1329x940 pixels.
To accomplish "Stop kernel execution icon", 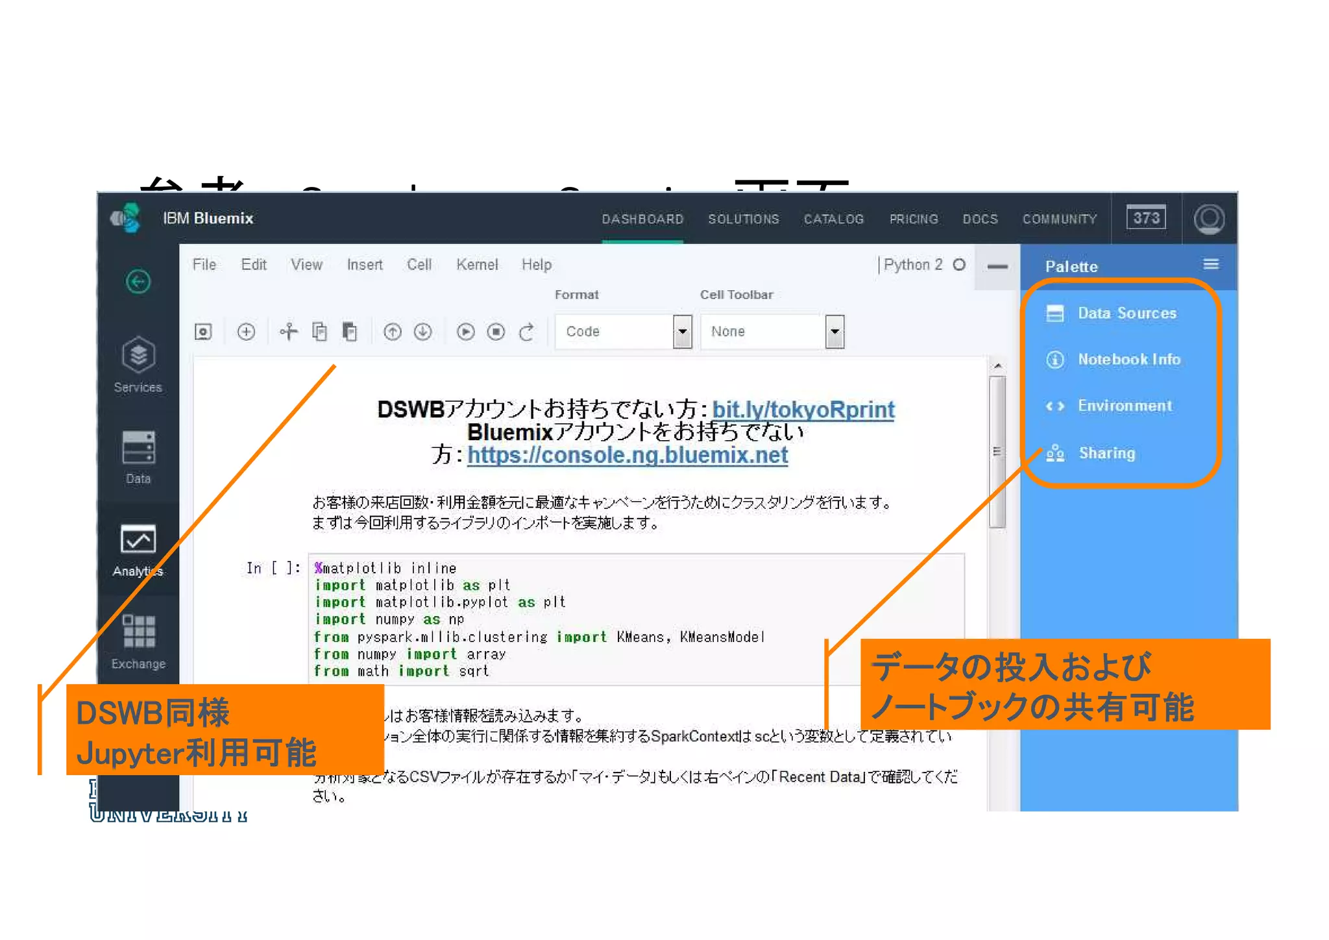I will click(496, 332).
